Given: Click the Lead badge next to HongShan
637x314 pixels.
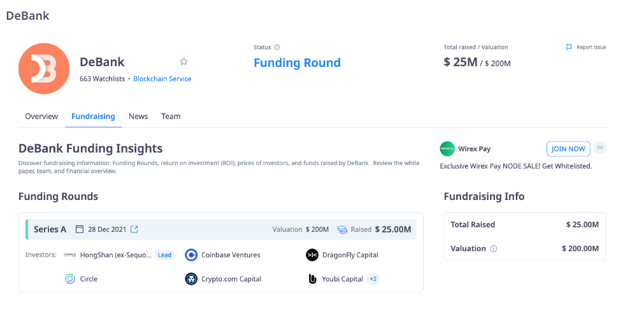Looking at the screenshot, I should coord(164,255).
